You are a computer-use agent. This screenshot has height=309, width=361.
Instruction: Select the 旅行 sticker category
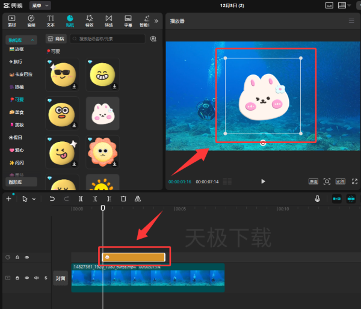(17, 61)
